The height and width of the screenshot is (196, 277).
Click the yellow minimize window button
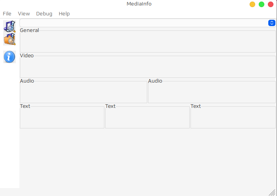coord(252,4)
